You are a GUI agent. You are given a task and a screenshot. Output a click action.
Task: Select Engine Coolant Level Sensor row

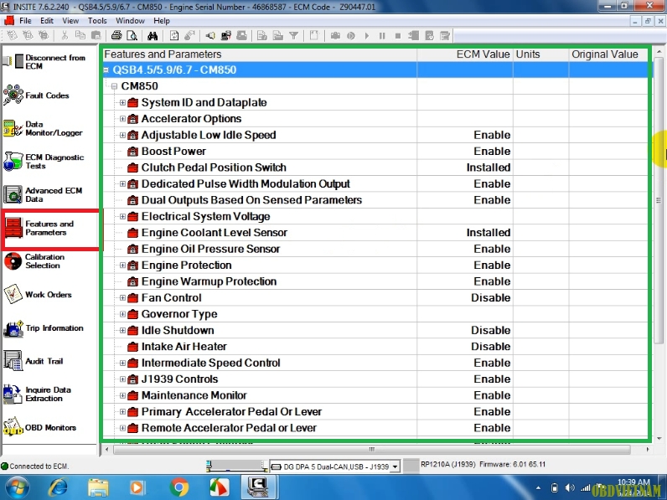375,233
